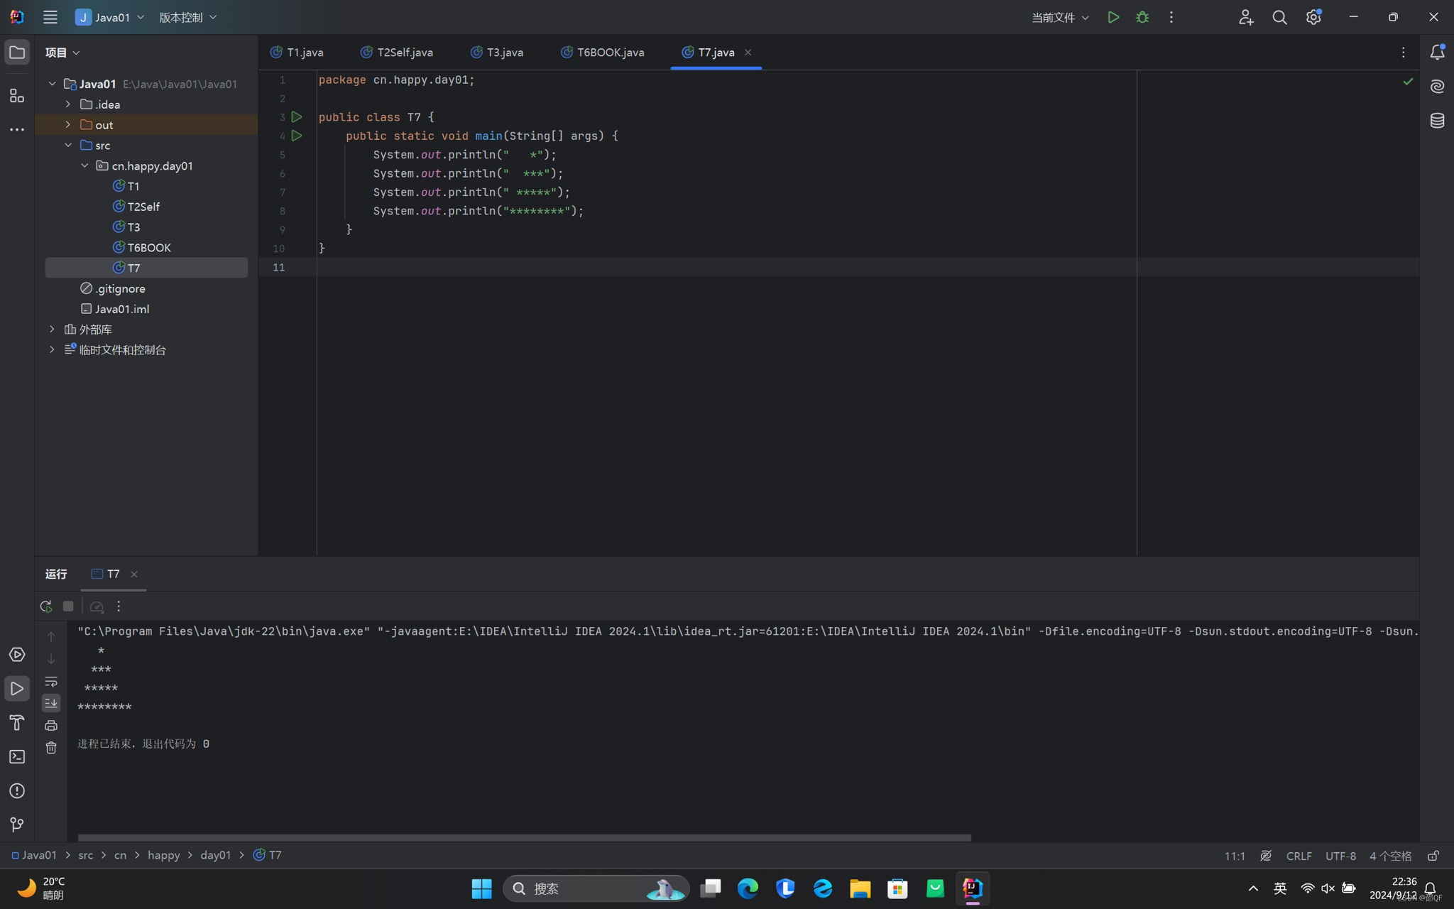Viewport: 1454px width, 909px height.
Task: Rerun T7 in the run panel
Action: click(46, 606)
